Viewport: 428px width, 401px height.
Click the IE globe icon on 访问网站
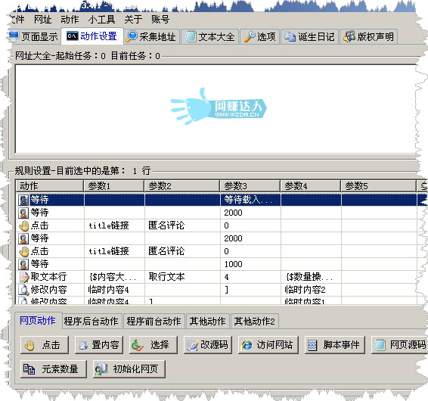coord(247,345)
